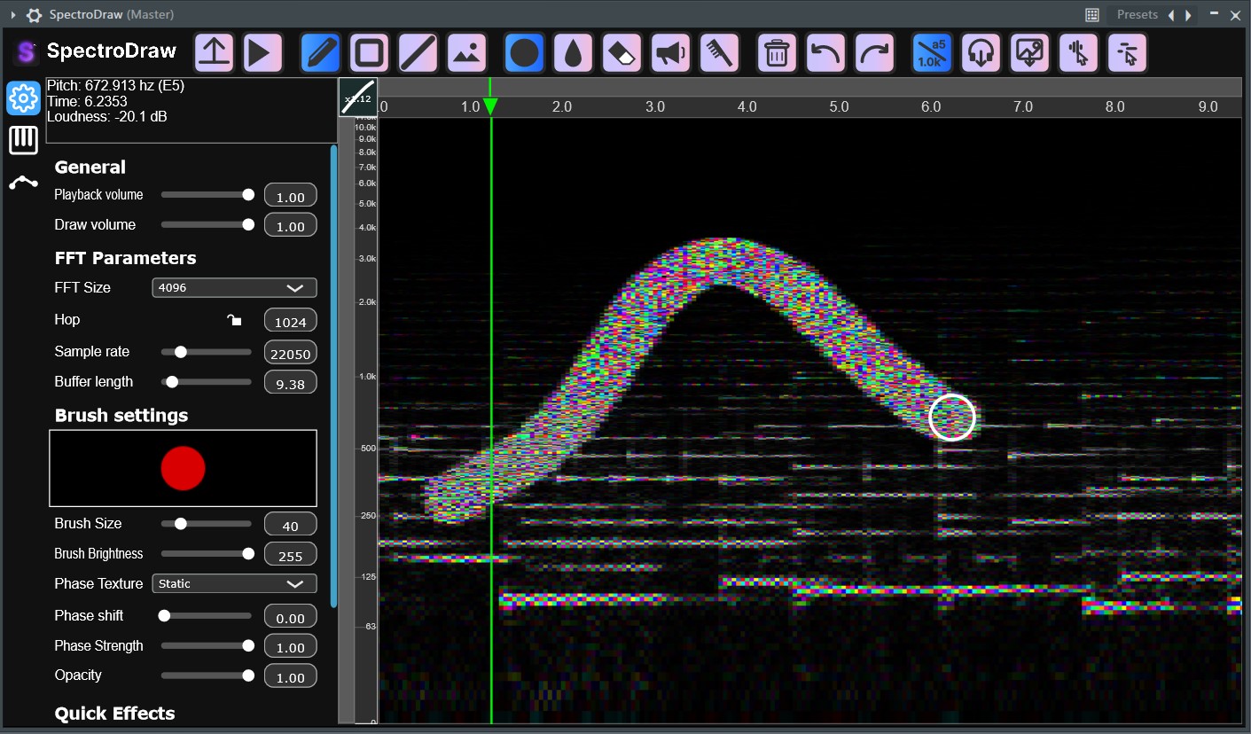This screenshot has width=1251, height=734.
Task: Select the rectangle shape tool
Action: (x=369, y=53)
